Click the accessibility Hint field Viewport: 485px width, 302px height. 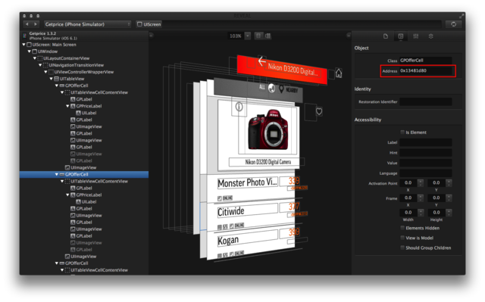coord(426,153)
